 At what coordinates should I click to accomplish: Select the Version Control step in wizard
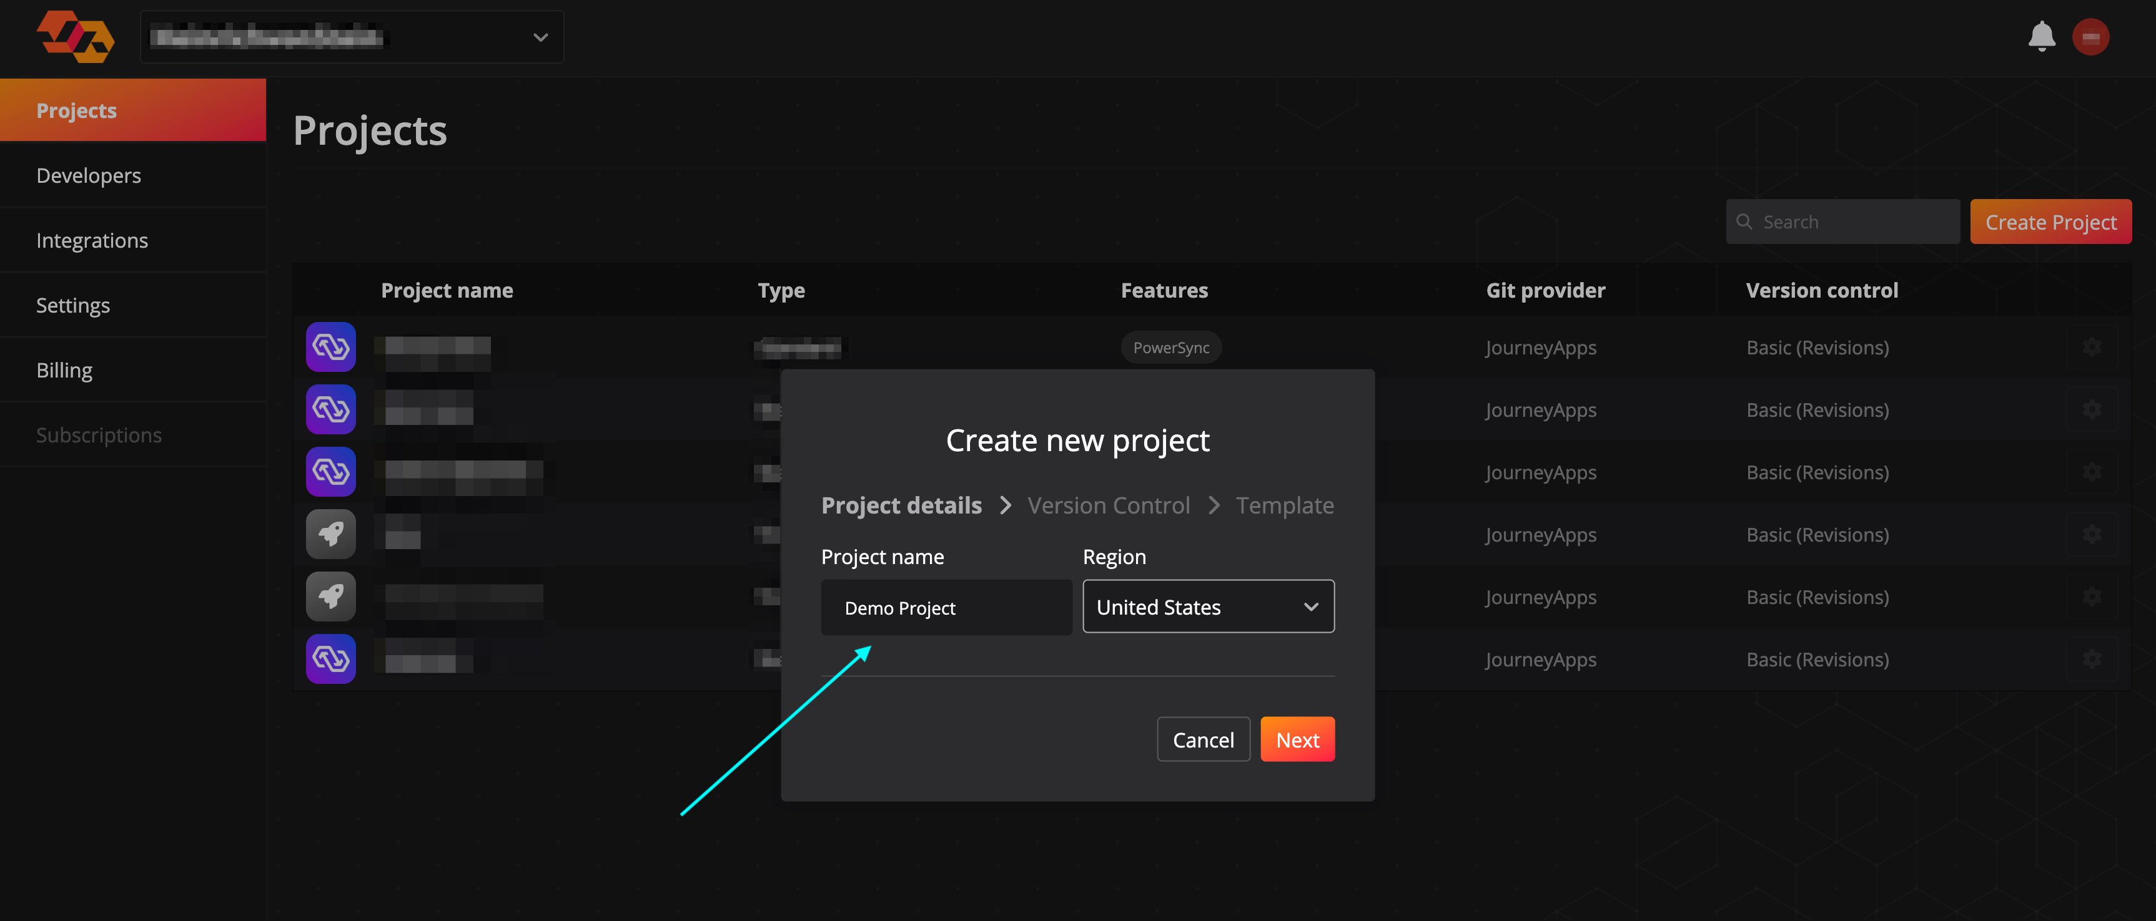[1108, 505]
